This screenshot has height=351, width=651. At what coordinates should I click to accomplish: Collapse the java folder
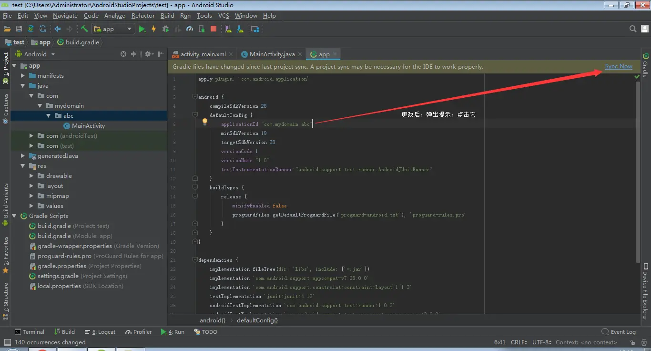click(22, 86)
